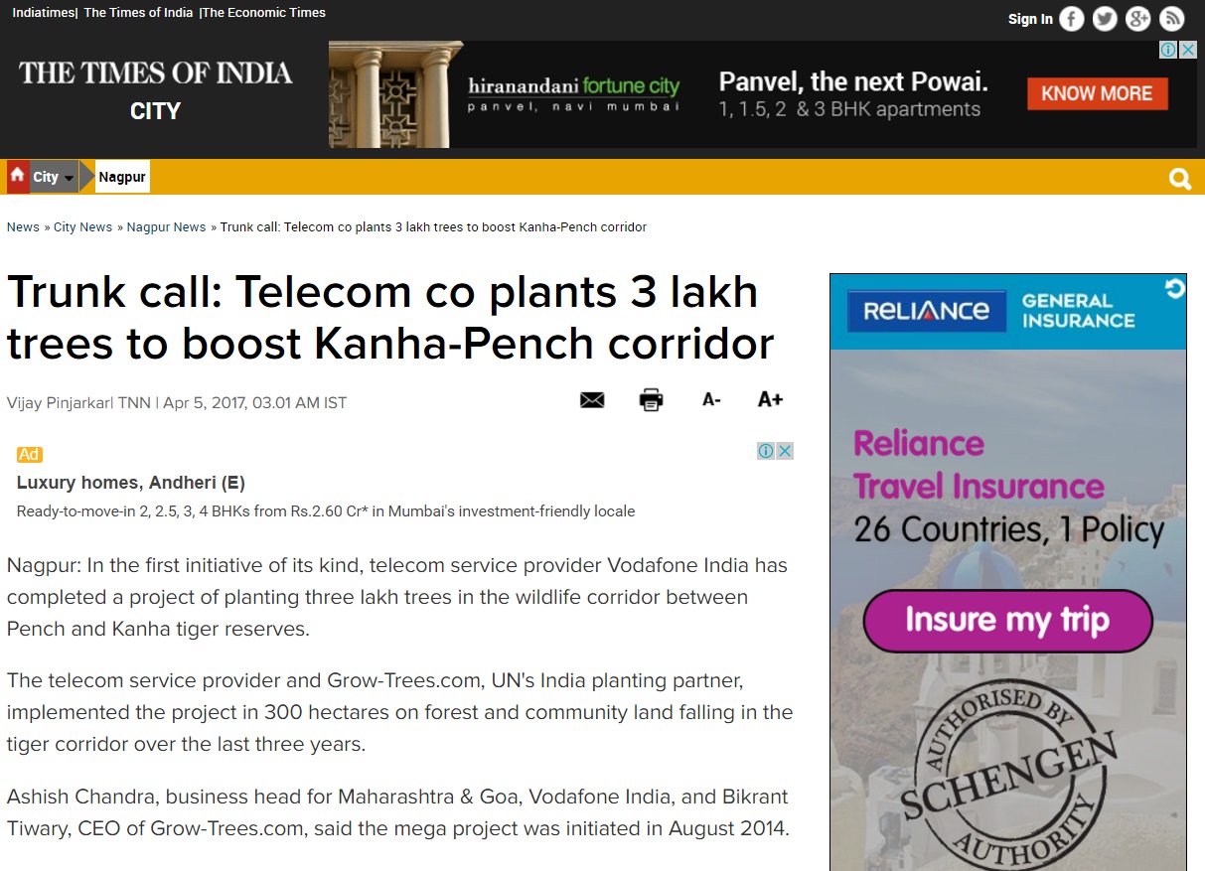Expand the City dropdown arrow
The image size is (1205, 871).
point(69,179)
